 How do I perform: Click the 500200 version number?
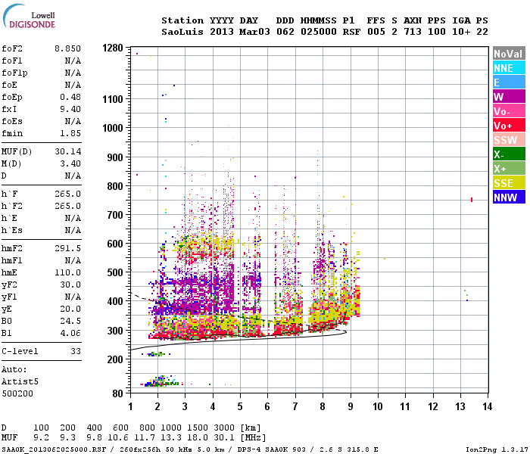(17, 393)
